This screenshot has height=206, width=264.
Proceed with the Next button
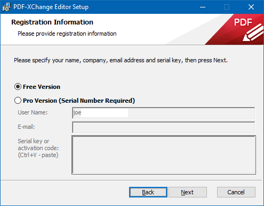pos(188,192)
